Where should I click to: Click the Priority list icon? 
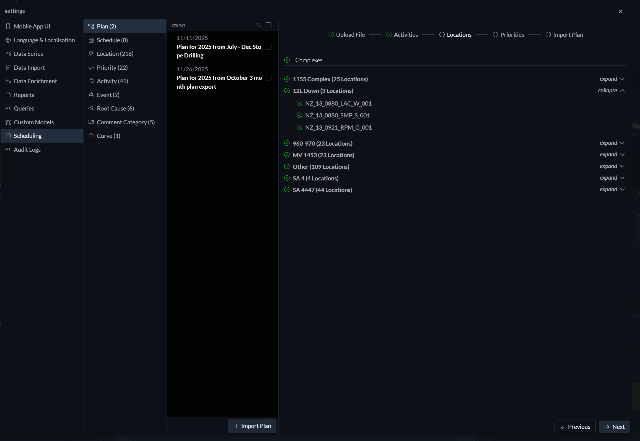[91, 67]
